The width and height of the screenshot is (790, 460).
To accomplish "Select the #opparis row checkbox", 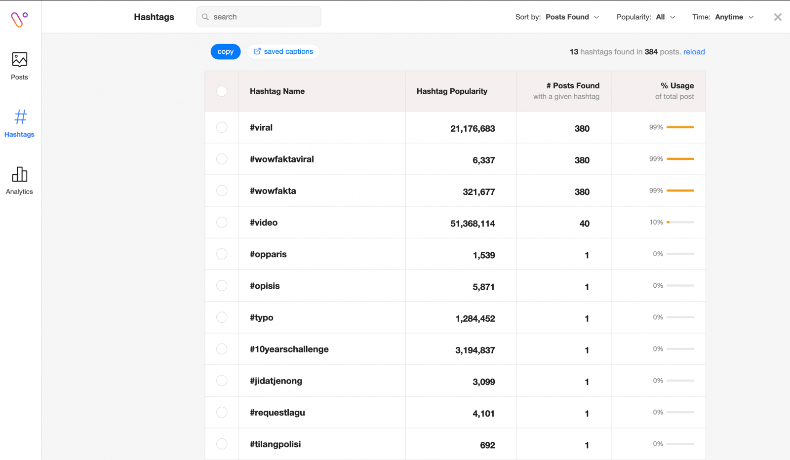I will [x=222, y=254].
